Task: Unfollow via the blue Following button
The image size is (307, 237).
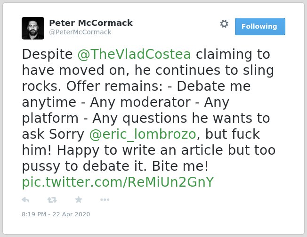Action: (260, 27)
